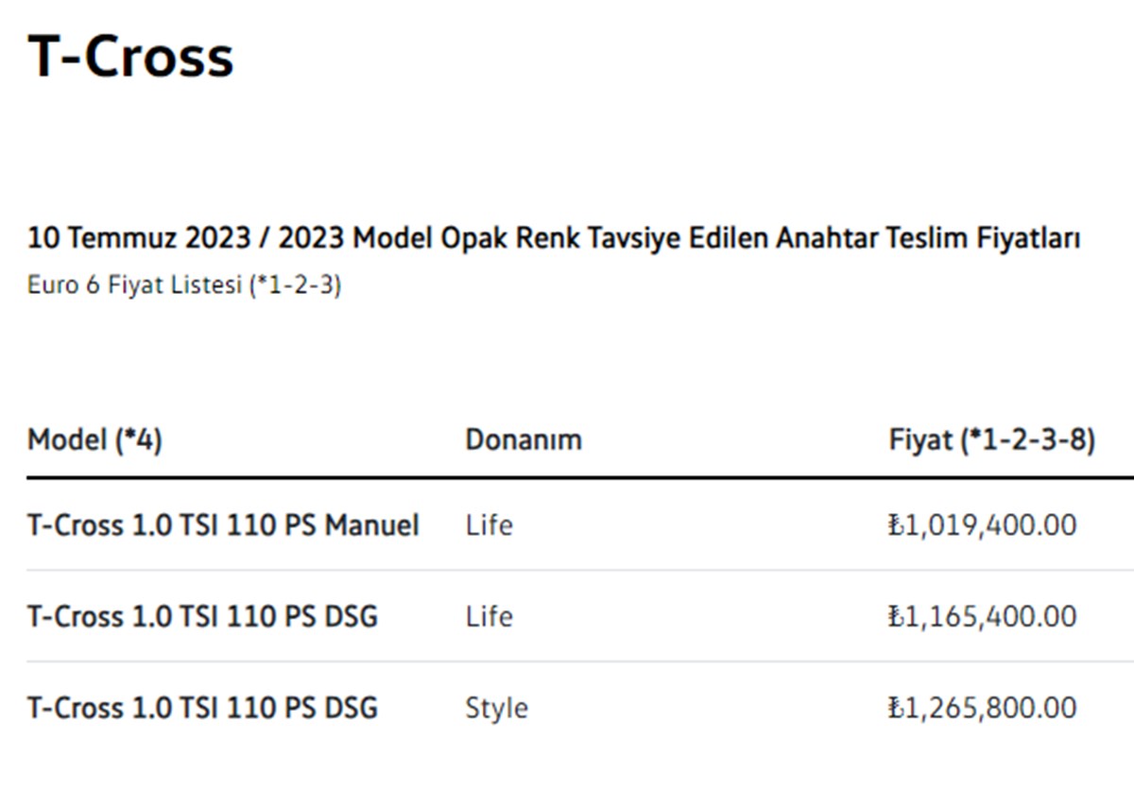Click the Life trim in the DSG row
The image size is (1134, 790).
coord(489,617)
